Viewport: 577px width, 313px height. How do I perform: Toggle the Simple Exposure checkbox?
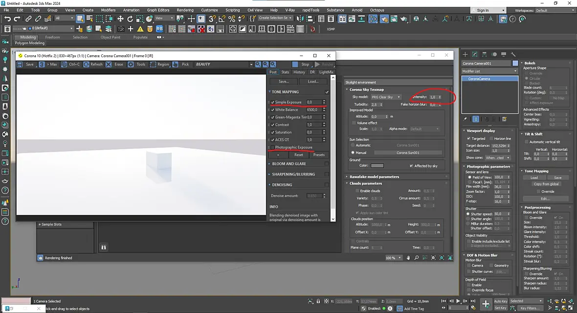tap(273, 102)
